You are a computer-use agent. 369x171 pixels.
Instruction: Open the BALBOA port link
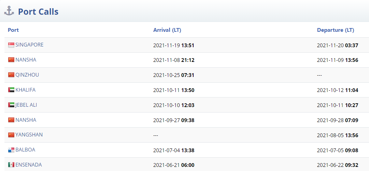[x=25, y=150]
